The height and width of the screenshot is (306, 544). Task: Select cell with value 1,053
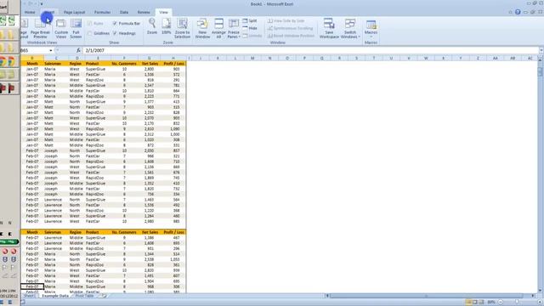173,259
